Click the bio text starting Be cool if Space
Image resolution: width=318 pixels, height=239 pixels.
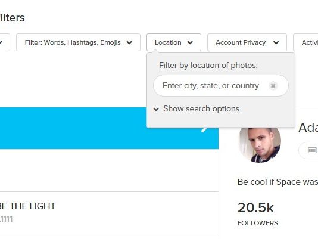pyautogui.click(x=278, y=182)
